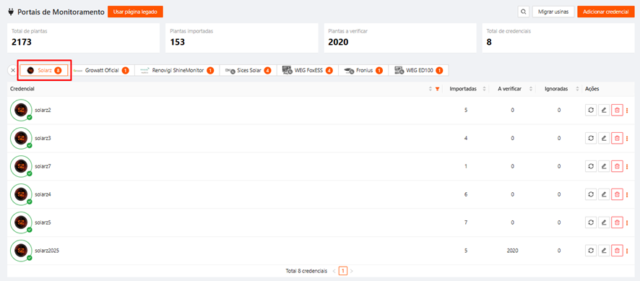Click the next page arrow

click(352, 271)
